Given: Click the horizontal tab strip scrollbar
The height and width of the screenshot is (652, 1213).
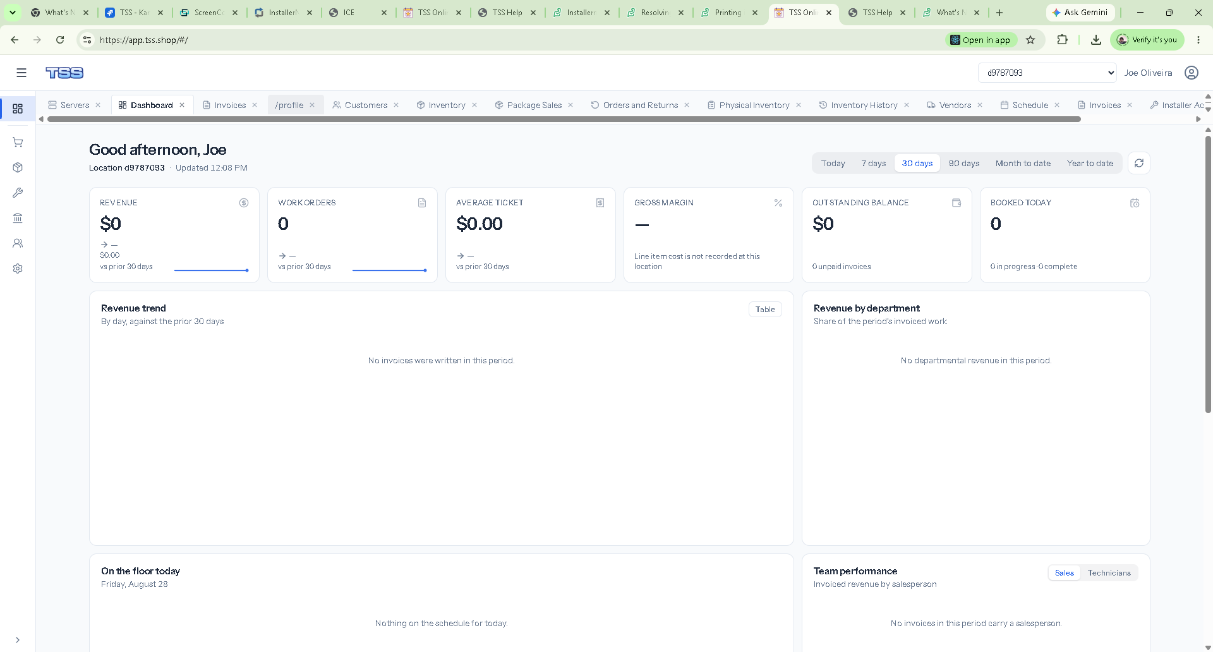Looking at the screenshot, I should coord(564,119).
